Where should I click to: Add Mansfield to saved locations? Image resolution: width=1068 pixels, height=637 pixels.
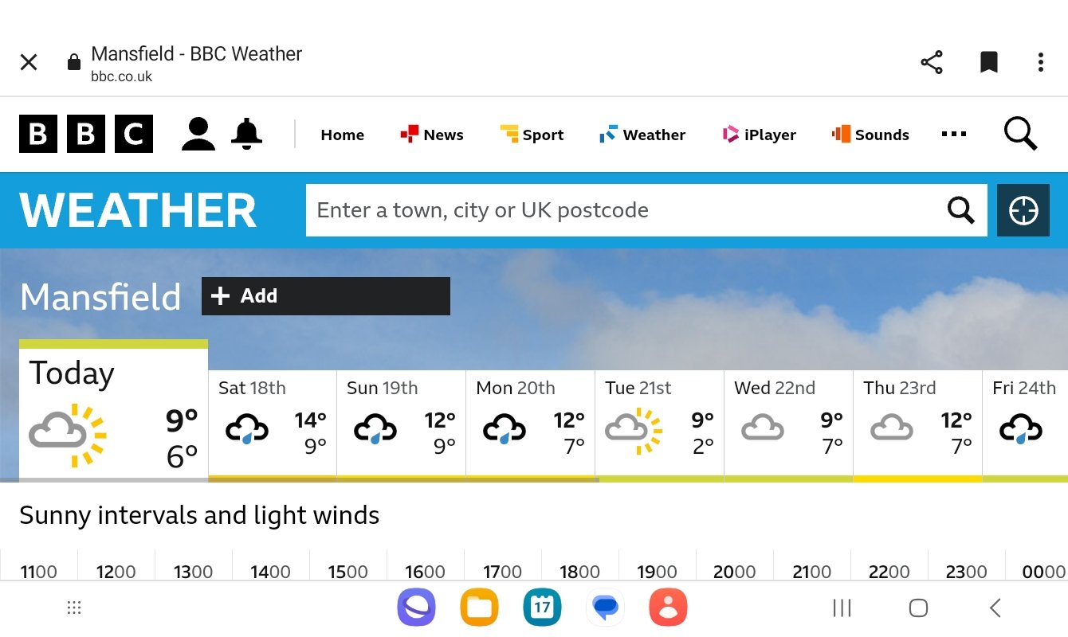[326, 296]
